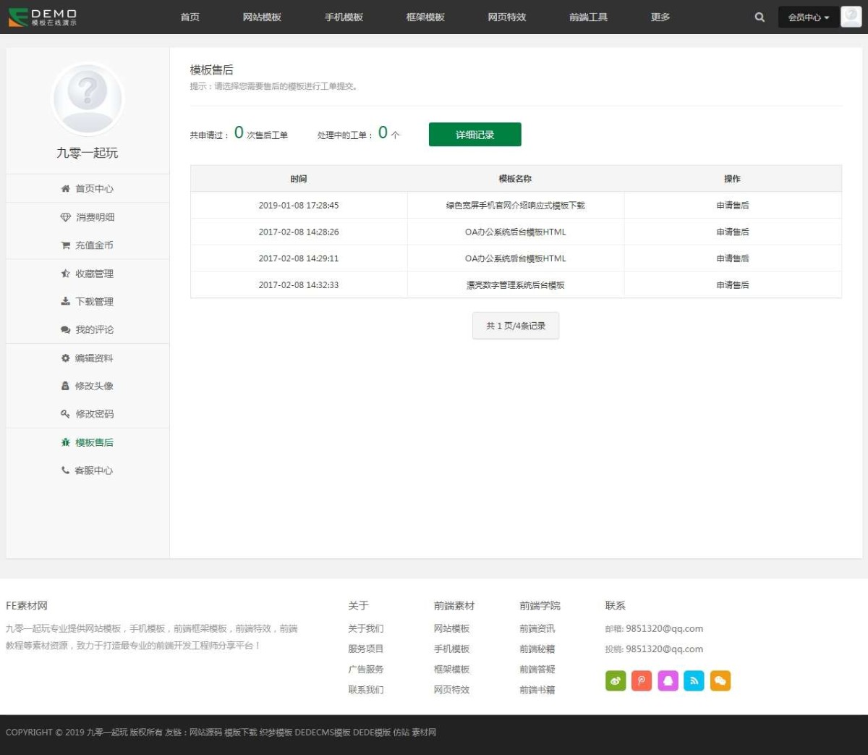
Task: Go to 消费明细 in the sidebar
Action: pos(88,217)
